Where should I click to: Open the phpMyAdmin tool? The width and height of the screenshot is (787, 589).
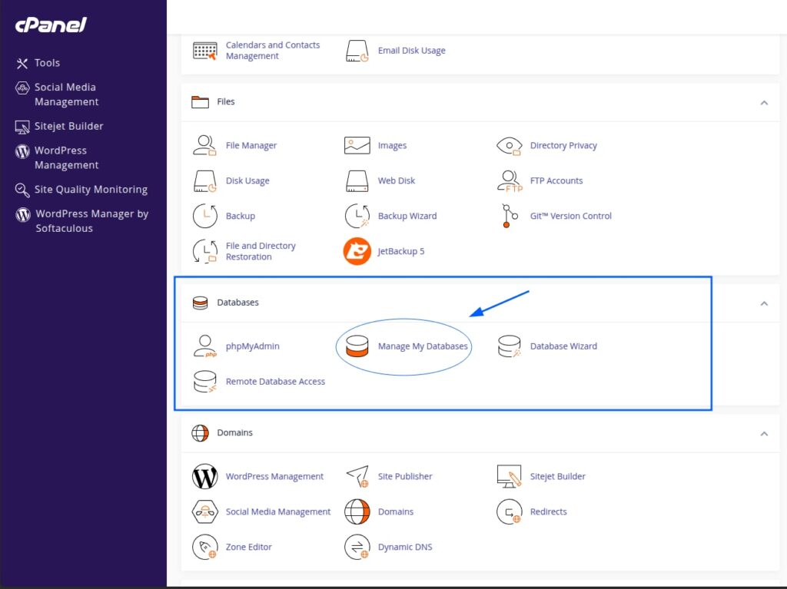pos(254,346)
